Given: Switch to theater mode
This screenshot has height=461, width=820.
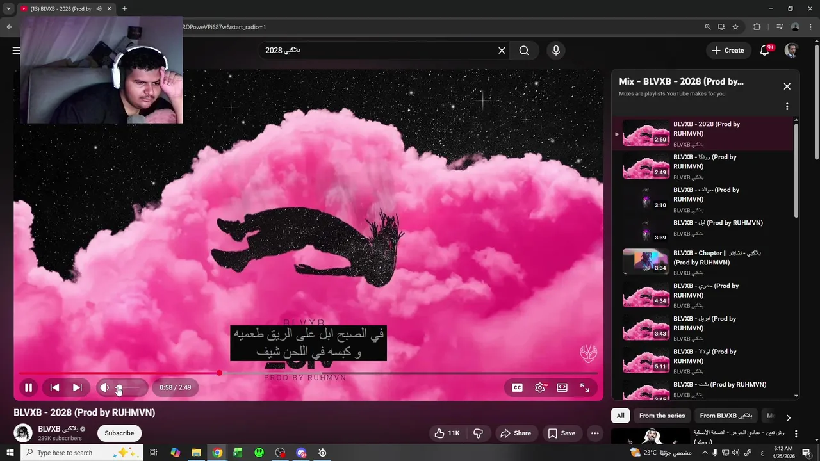Looking at the screenshot, I should [562, 387].
